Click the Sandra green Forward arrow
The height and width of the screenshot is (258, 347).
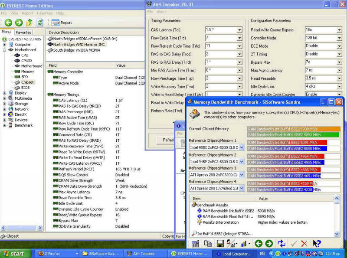tap(269, 244)
